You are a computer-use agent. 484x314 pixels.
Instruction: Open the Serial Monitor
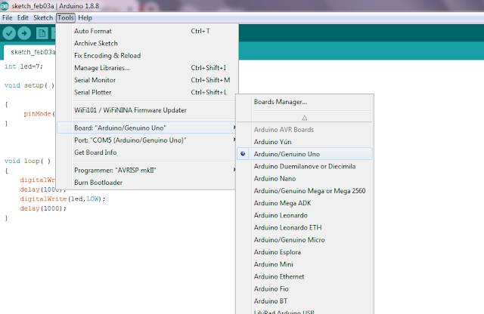(147, 80)
